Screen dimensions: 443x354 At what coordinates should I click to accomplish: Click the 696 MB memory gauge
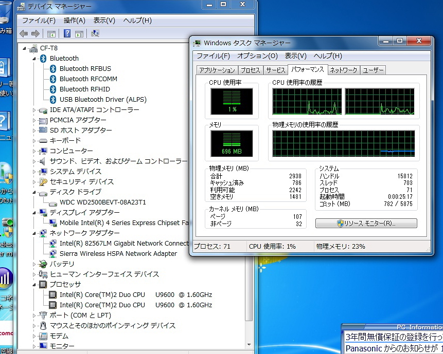coord(232,143)
